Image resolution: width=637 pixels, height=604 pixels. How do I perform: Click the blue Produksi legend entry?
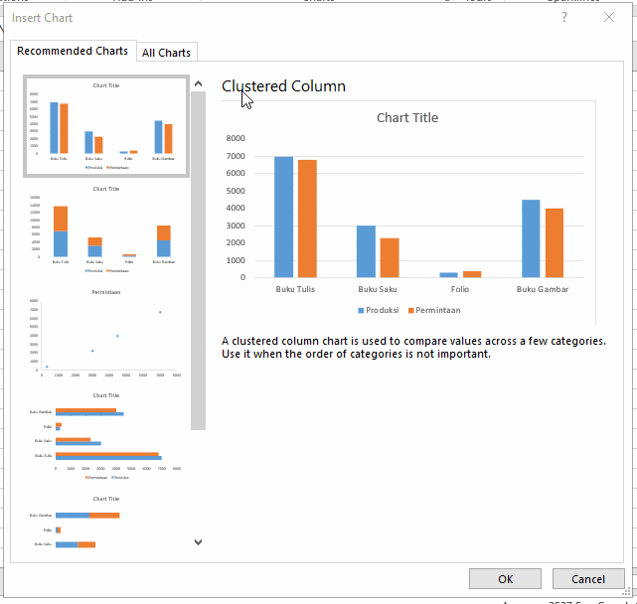coord(379,310)
